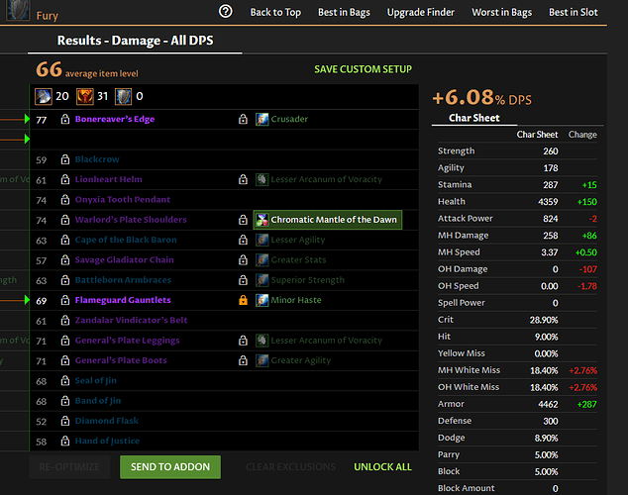Open Best in Slot section

coord(574,13)
